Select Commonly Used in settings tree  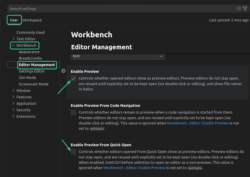tap(31, 32)
